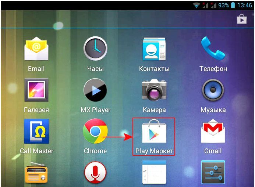Open the checklist tasks app icon
Image resolution: width=255 pixels, height=187 pixels.
pyautogui.click(x=154, y=172)
